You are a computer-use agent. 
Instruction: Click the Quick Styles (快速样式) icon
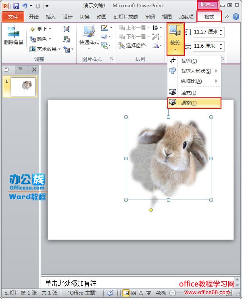coord(89,36)
